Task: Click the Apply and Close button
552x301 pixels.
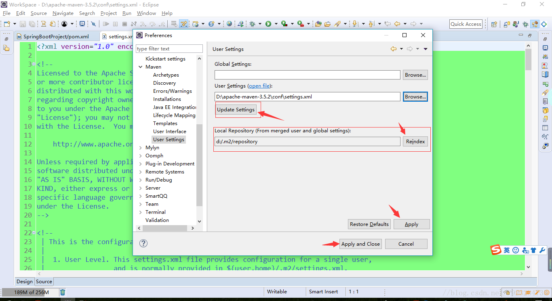Action: 360,244
